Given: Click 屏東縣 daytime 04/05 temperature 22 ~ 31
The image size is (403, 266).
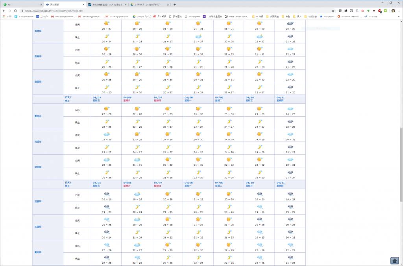Looking at the screenshot, I should (x=107, y=165).
